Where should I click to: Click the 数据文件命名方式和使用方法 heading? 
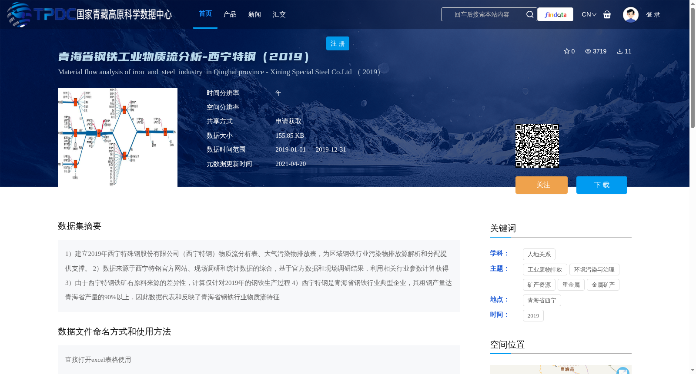114,331
